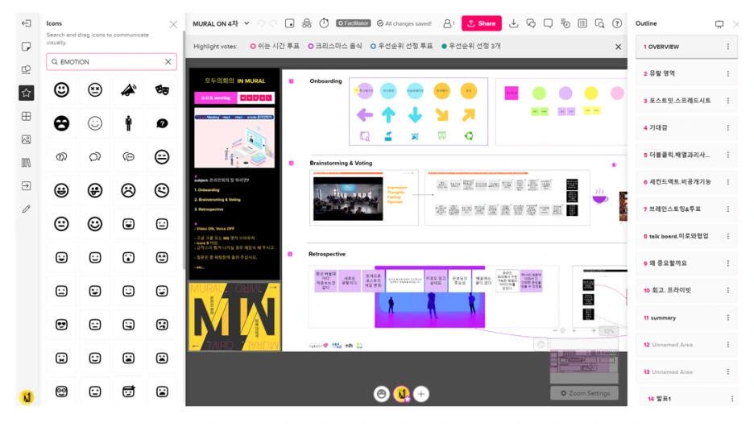Click the yellow user avatar in sidebar bottom
The width and height of the screenshot is (754, 427).
click(27, 398)
